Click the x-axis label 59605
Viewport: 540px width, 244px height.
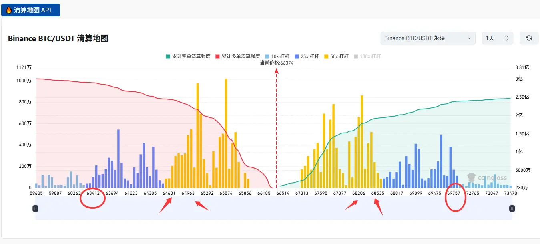coord(36,193)
